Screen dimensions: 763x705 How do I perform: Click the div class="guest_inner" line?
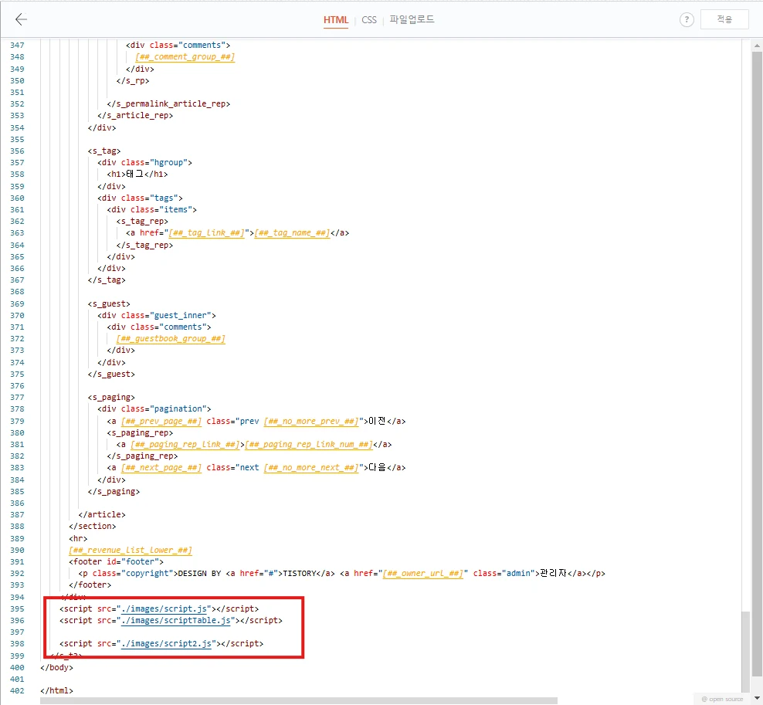(x=157, y=315)
